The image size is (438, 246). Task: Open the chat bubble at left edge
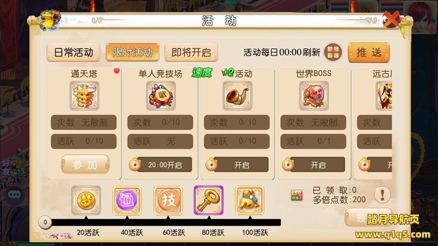pos(15,195)
